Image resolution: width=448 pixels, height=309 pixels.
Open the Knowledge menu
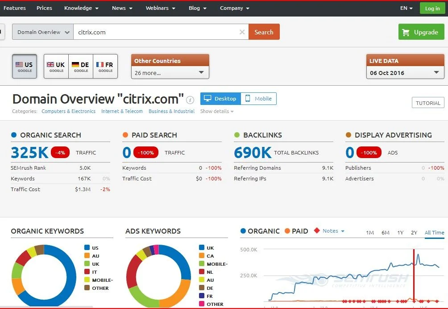coord(81,8)
